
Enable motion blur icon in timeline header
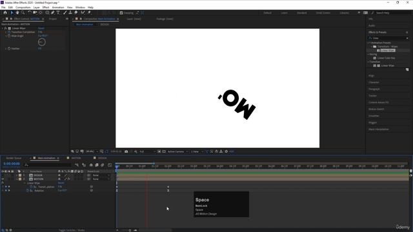[x=103, y=165]
